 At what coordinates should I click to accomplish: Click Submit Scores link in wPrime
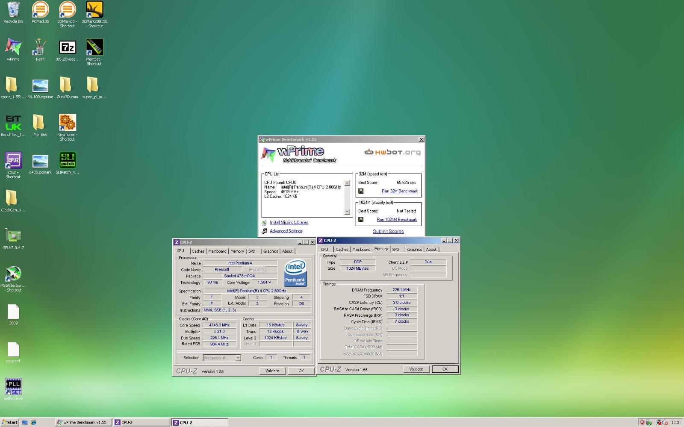point(388,231)
